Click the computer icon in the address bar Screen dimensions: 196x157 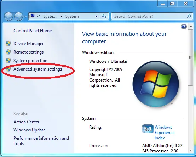pos(33,16)
